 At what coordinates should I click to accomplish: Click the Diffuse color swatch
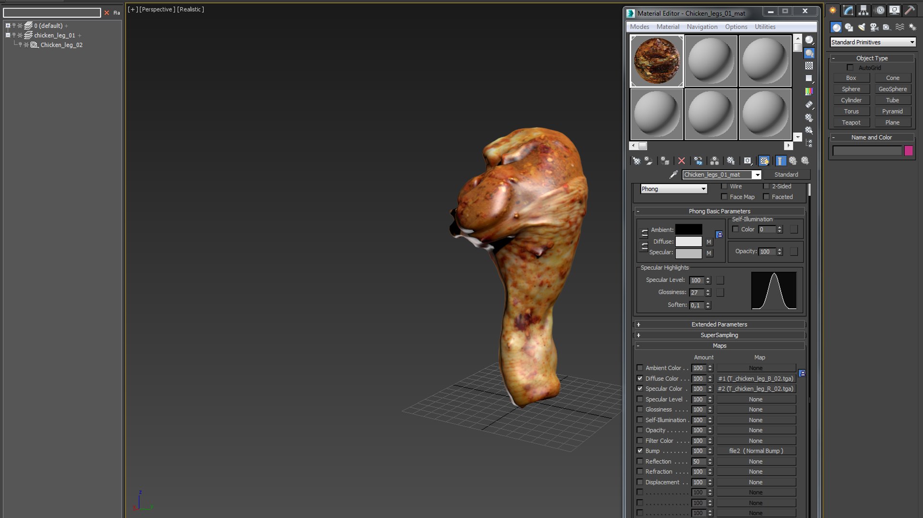[688, 241]
